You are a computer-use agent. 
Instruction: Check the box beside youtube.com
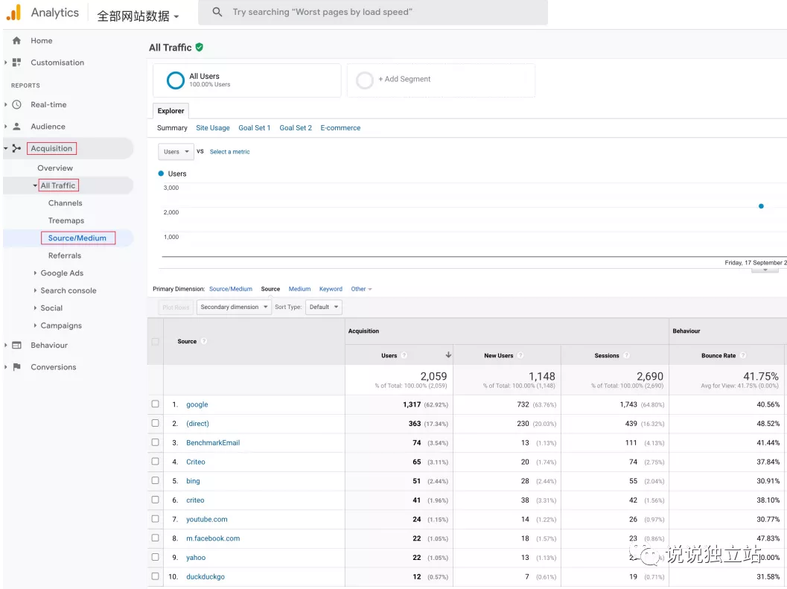(x=156, y=519)
